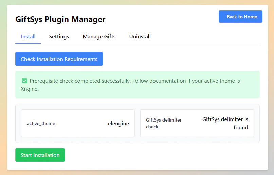
Task: Click the active_theme label
Action: 41,123
